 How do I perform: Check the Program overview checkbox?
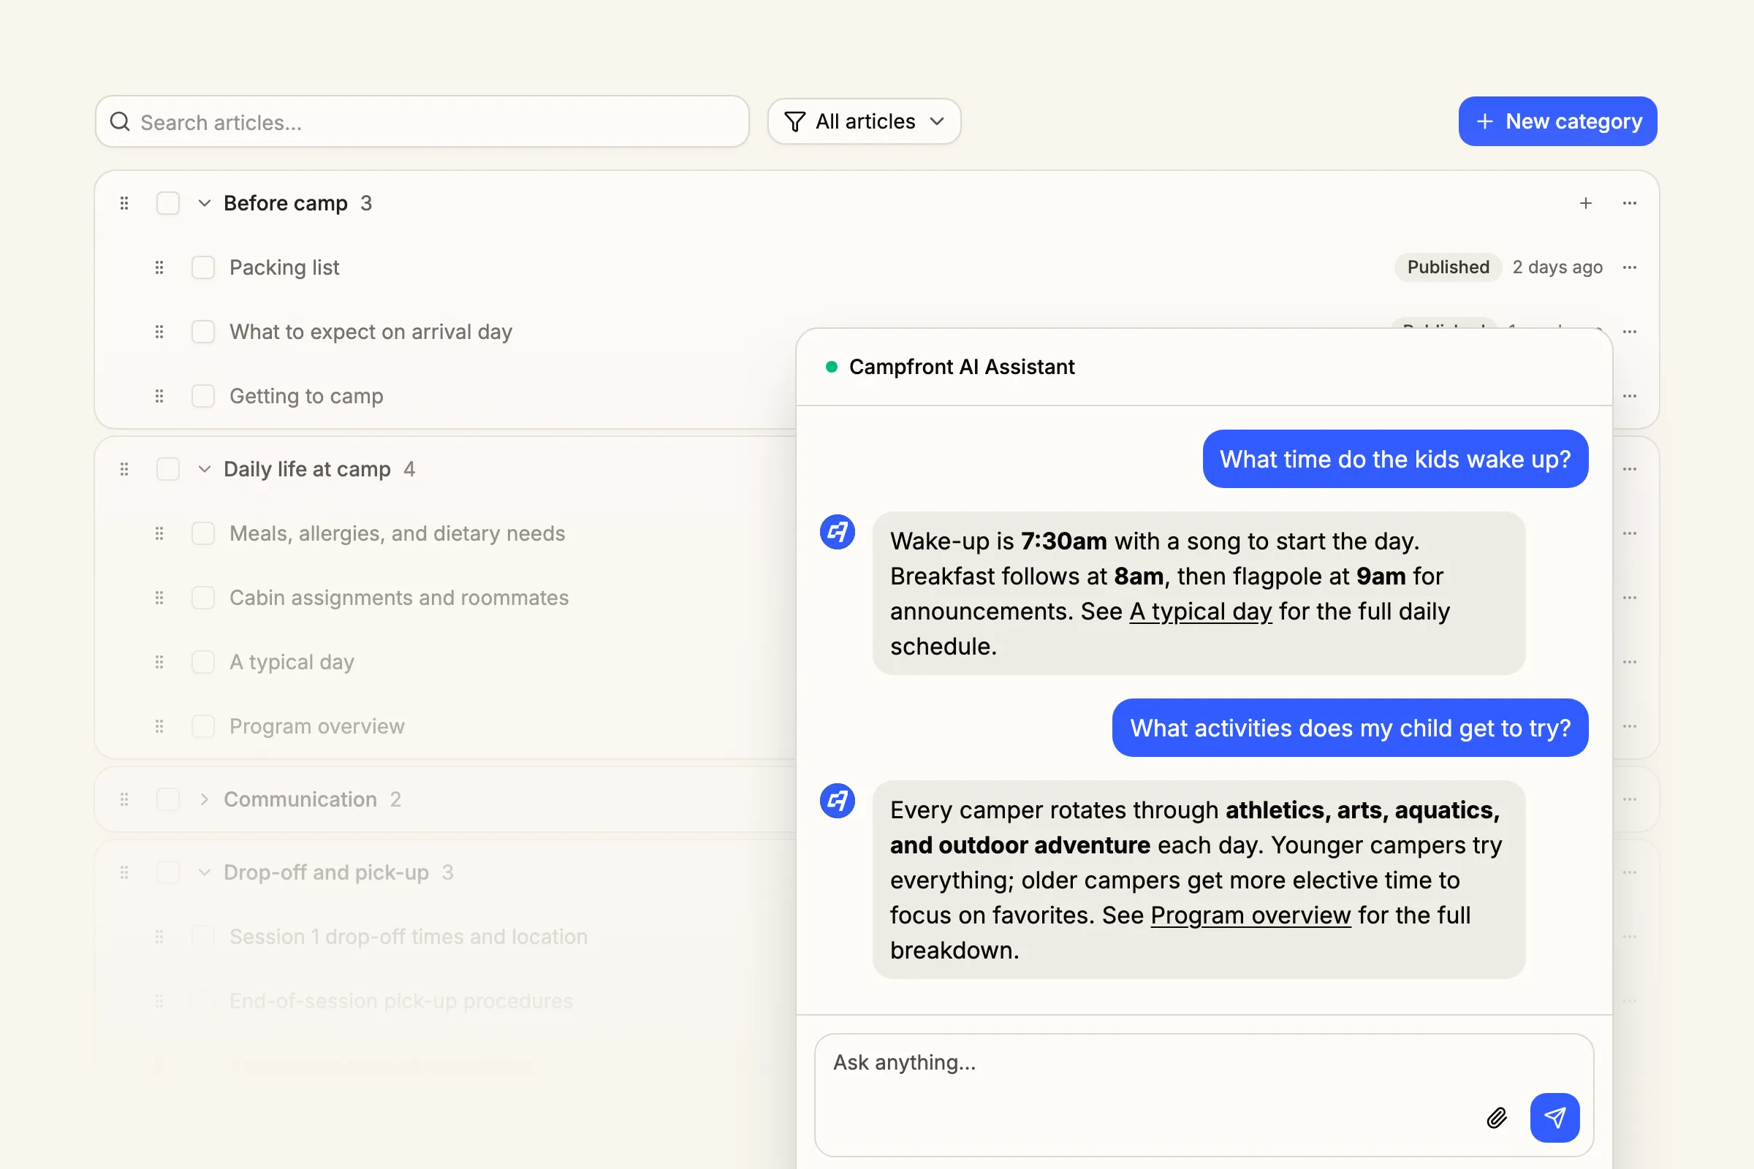point(203,726)
